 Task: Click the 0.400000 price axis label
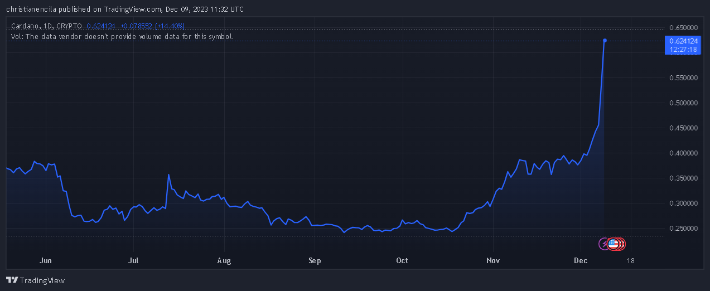(x=683, y=153)
